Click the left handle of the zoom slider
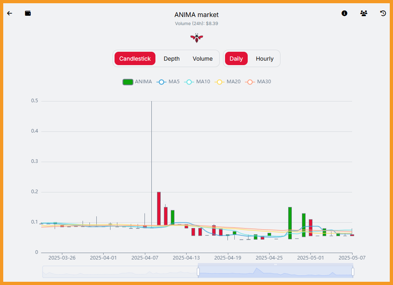Screen dimensions: 393x285 tap(198, 272)
